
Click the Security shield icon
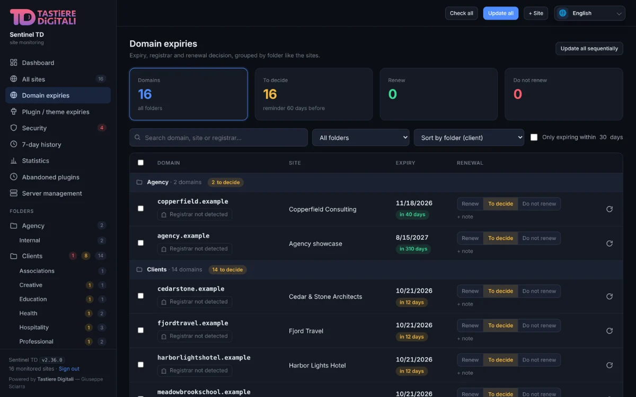[14, 128]
